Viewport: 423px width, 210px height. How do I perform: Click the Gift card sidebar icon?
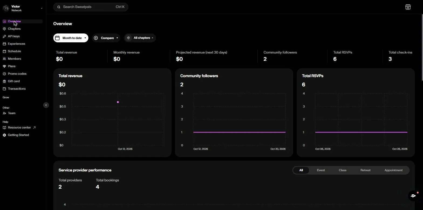[4, 81]
